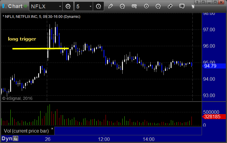Click the 26 date axis label
This screenshot has width=227, height=143.
[48, 139]
